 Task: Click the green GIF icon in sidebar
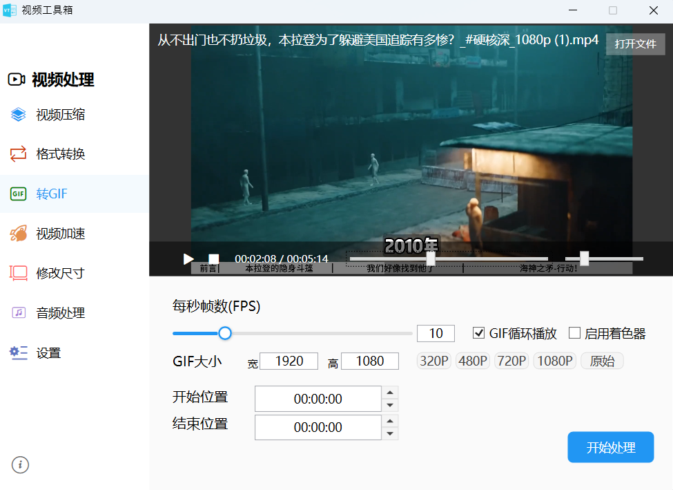pos(18,194)
